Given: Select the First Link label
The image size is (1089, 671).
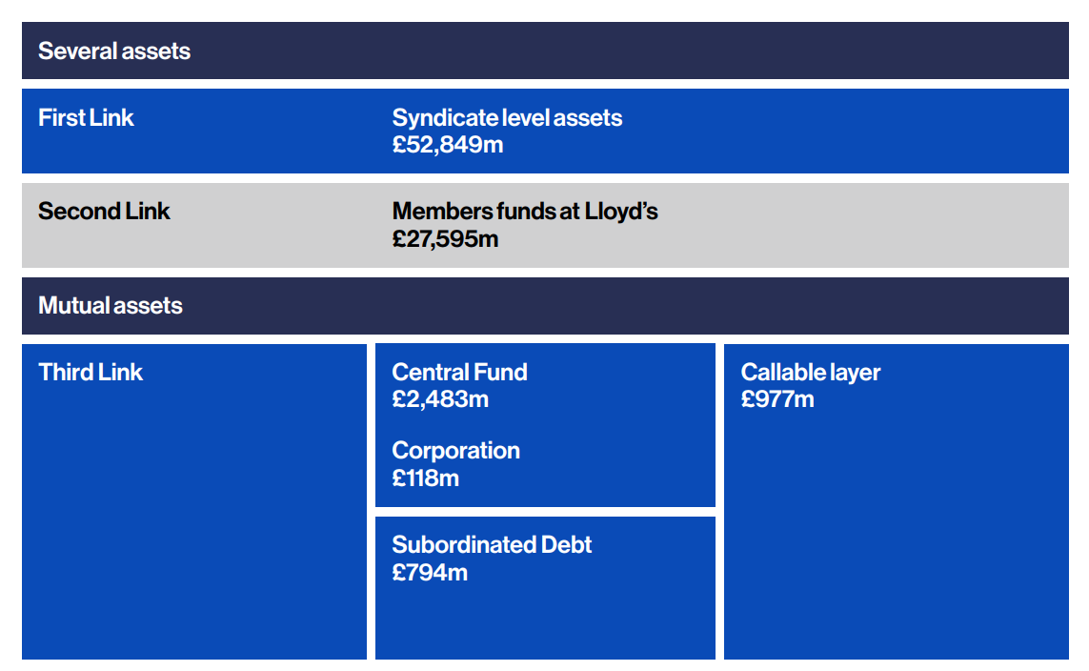Looking at the screenshot, I should [86, 118].
